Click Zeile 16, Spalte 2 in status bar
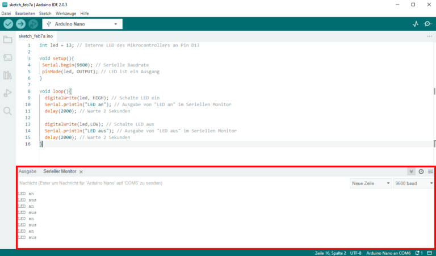436x256 pixels. (x=330, y=253)
